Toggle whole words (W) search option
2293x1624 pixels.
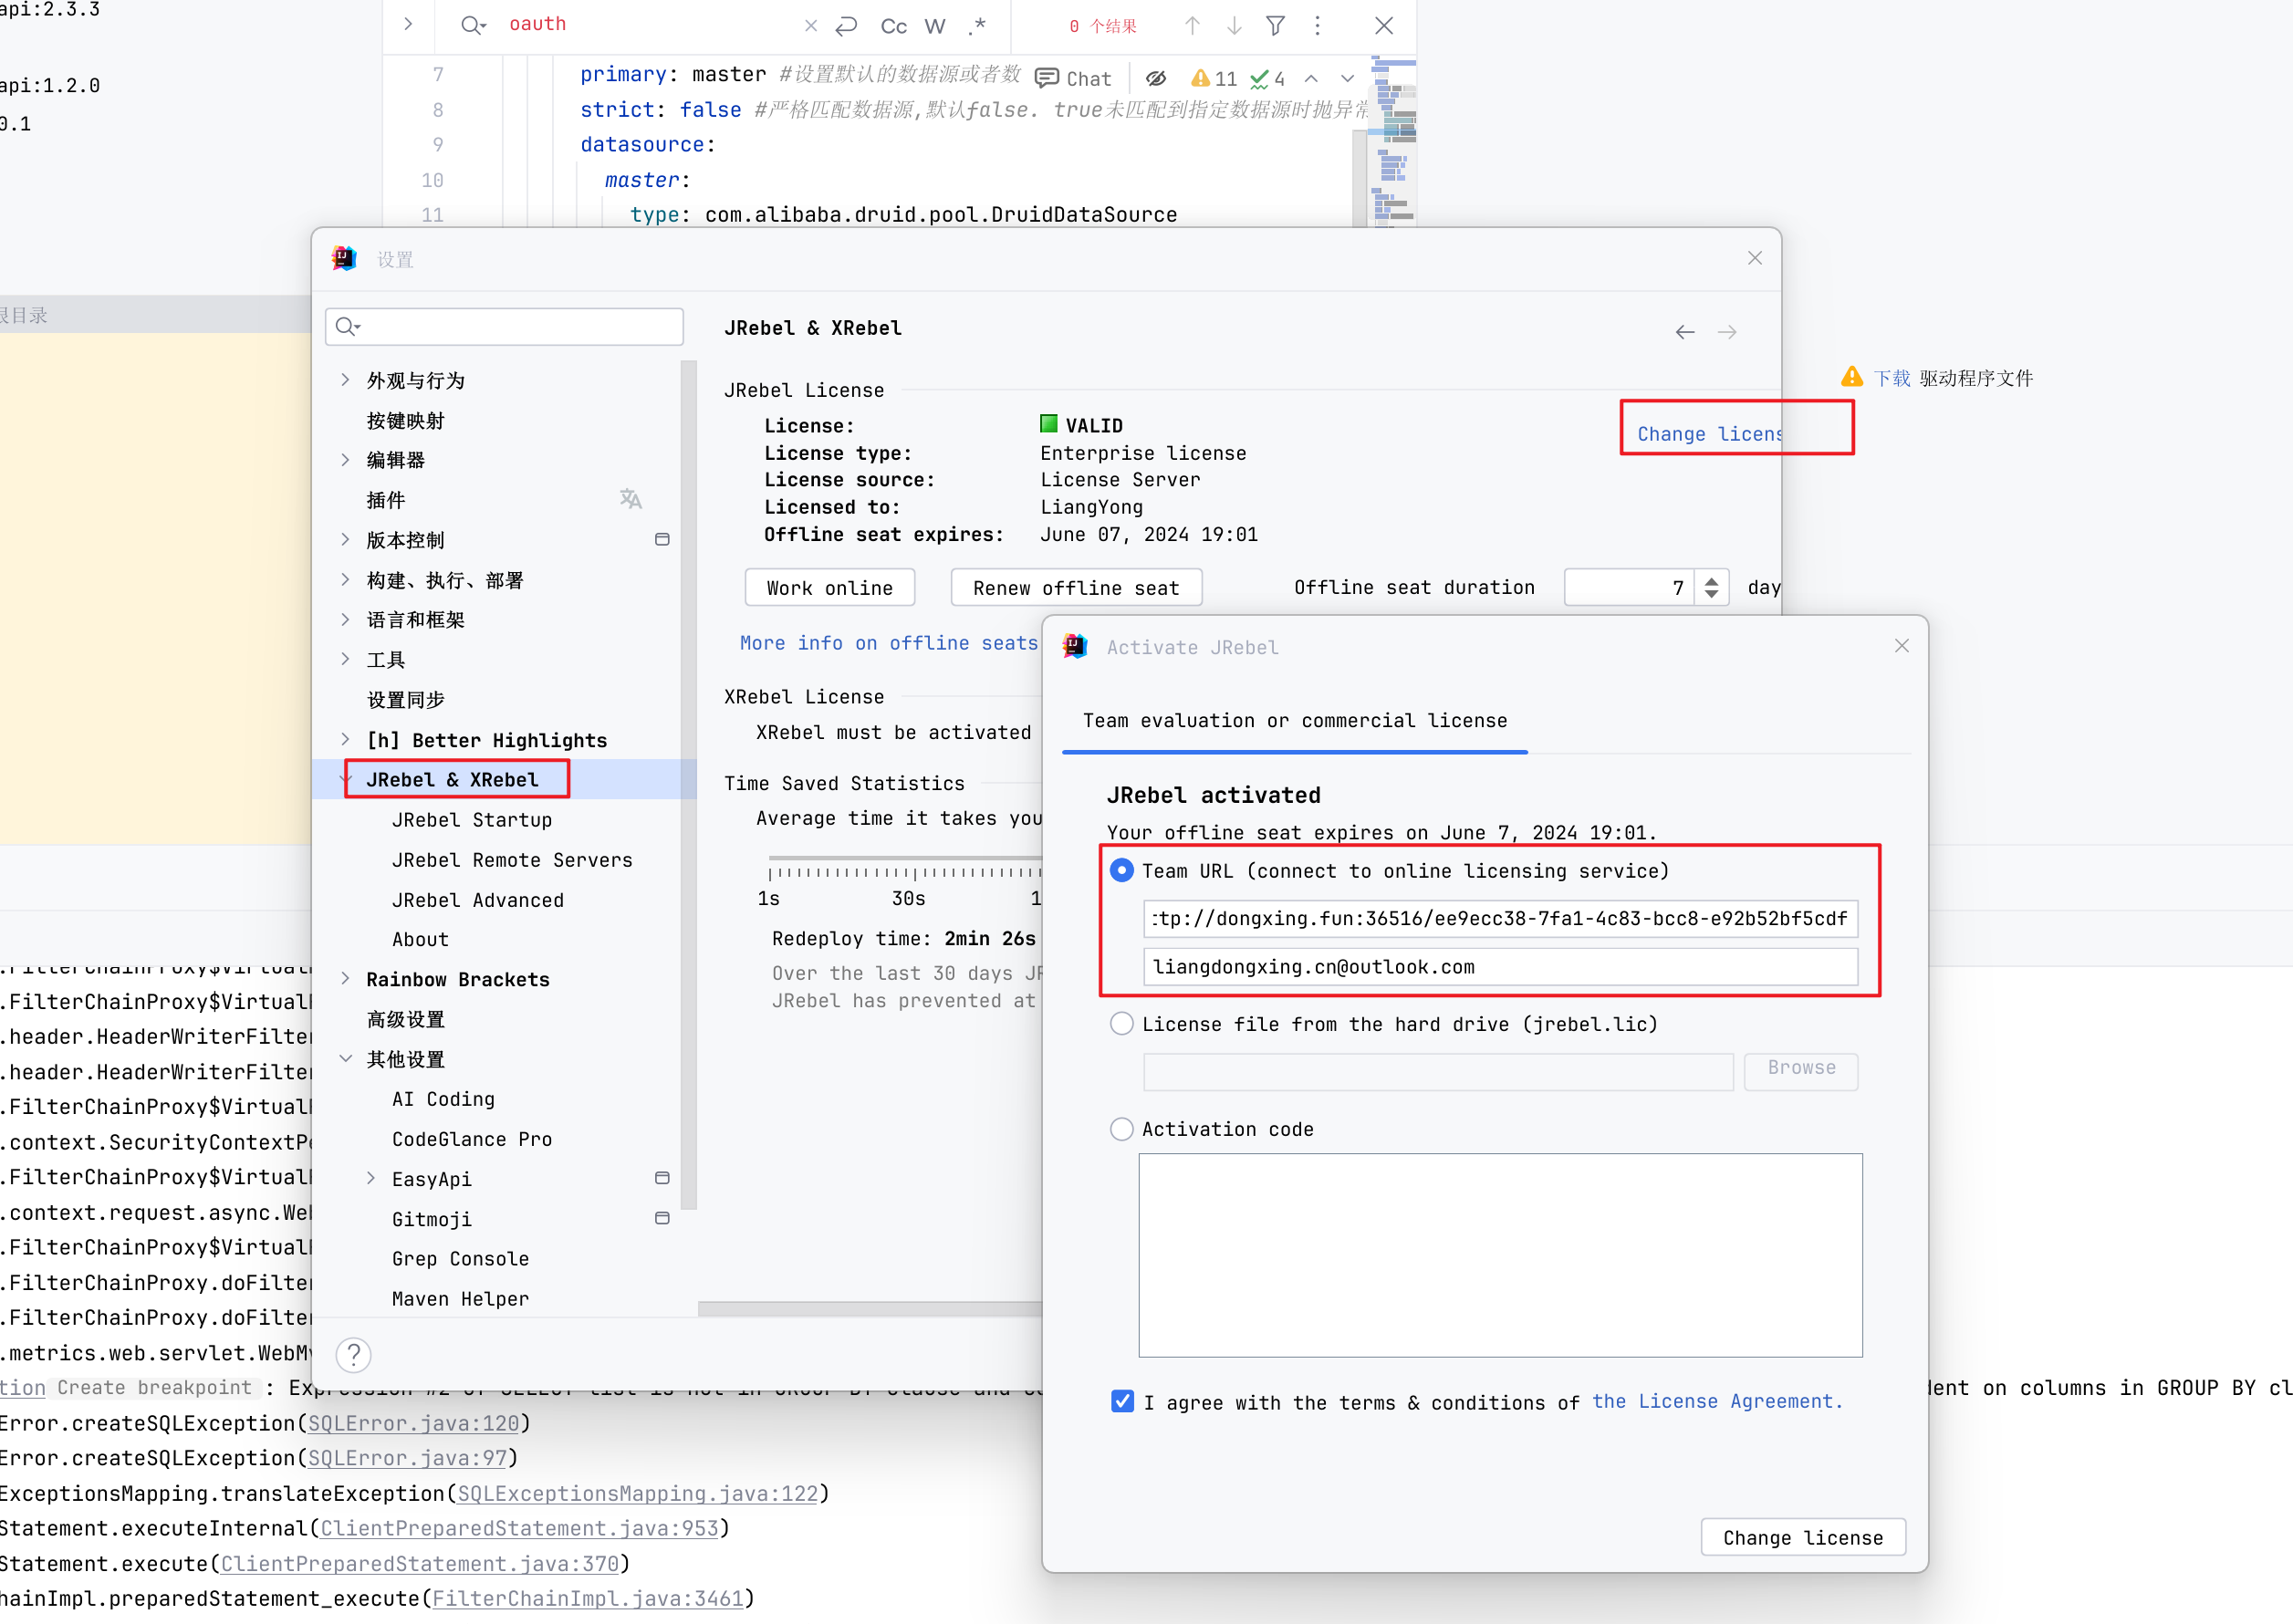point(934,26)
